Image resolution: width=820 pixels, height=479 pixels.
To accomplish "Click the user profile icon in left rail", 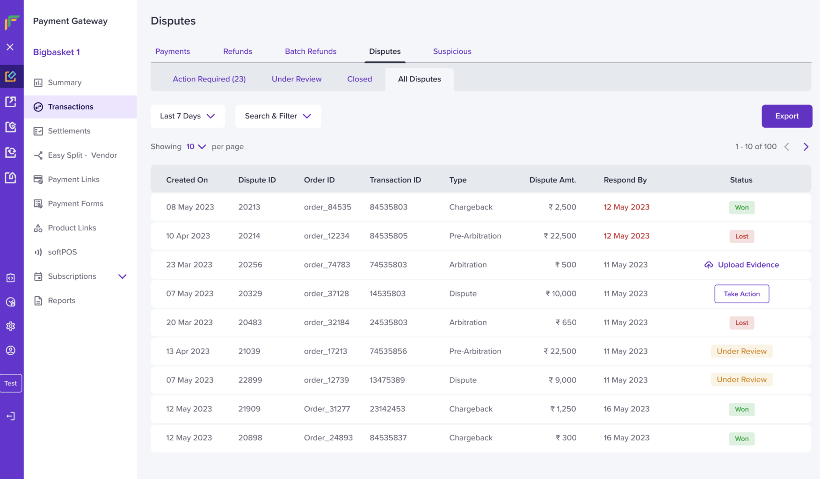I will pyautogui.click(x=11, y=350).
